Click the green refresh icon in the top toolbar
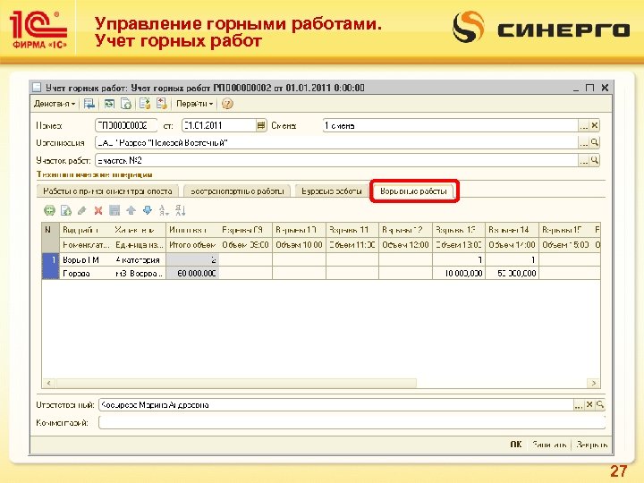The width and height of the screenshot is (644, 483). (x=109, y=104)
